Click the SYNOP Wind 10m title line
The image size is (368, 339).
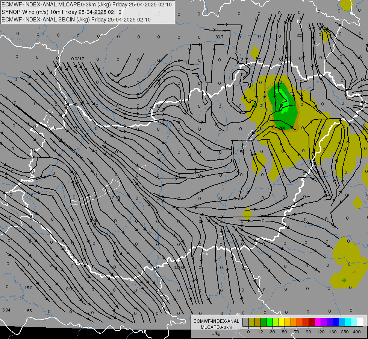[62, 12]
